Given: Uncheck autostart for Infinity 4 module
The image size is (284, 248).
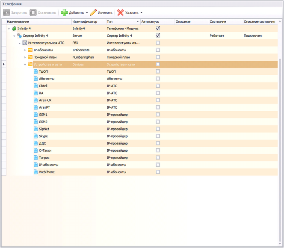Looking at the screenshot, I should [158, 28].
